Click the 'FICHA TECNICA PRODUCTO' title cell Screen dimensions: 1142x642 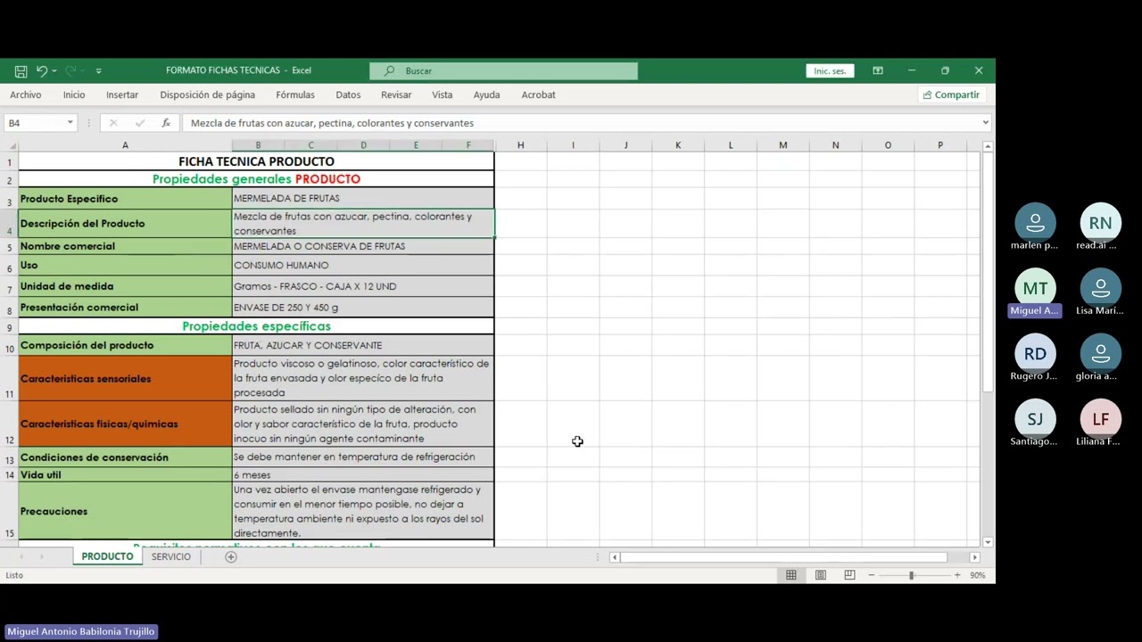pyautogui.click(x=256, y=161)
